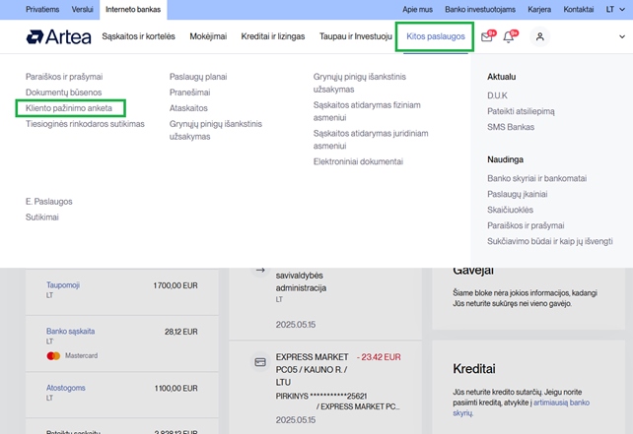The image size is (633, 434).
Task: Open Sukčiavimo būdai ir kaip jų išvengti
Action: (550, 241)
